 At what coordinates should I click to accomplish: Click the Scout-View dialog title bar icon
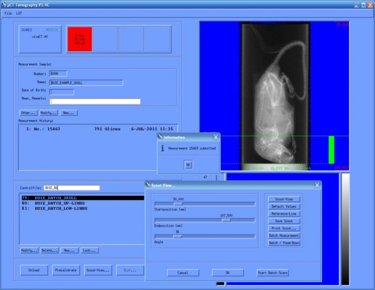(148, 185)
